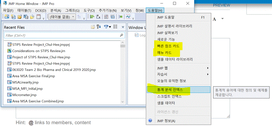
Task: Open the 테이블(T) menu
Action: click(24, 10)
